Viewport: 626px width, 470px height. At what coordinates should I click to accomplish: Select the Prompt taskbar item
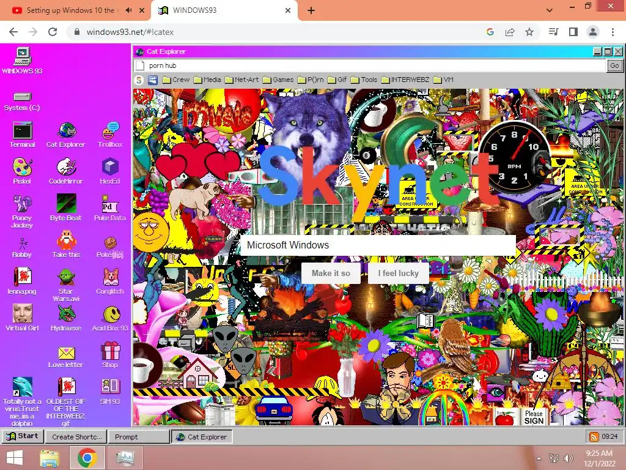pyautogui.click(x=139, y=437)
